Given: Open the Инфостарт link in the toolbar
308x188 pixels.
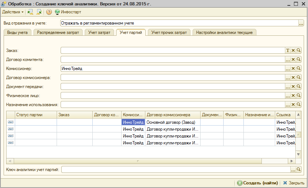Looking at the screenshot, I should [x=71, y=12].
